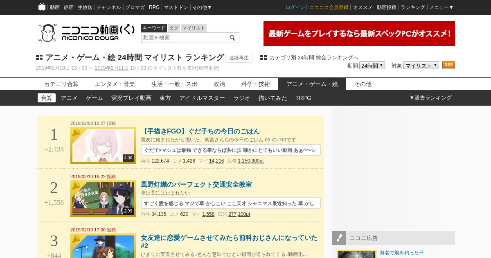Open 生放送 in the top bar

[x=85, y=7]
